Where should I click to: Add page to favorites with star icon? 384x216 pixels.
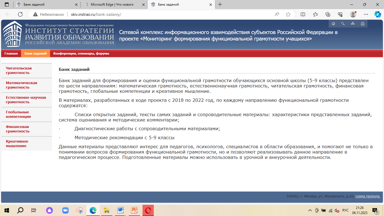(288, 14)
